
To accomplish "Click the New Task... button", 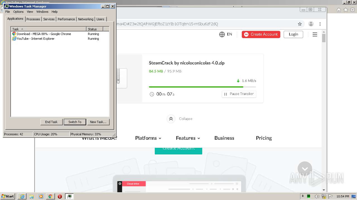I will (x=98, y=122).
